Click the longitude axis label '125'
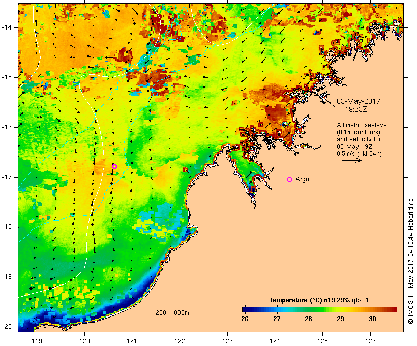417x346 pixels. coord(323,341)
